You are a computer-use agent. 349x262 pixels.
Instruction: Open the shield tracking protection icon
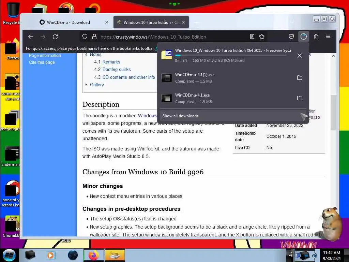pos(85,37)
